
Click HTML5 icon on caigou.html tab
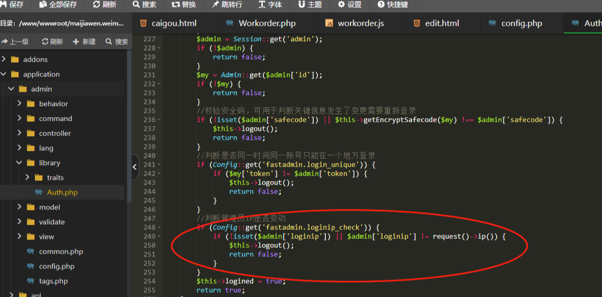click(143, 23)
